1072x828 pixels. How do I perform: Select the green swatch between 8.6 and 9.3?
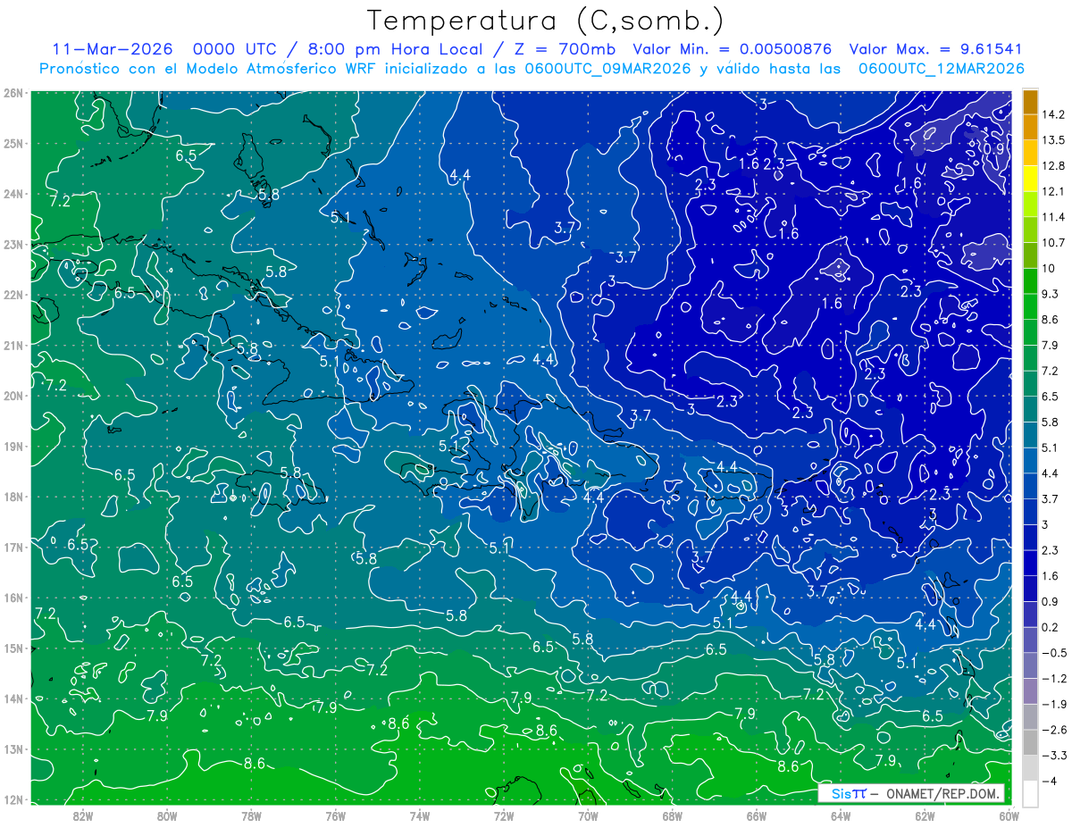pyautogui.click(x=1030, y=306)
